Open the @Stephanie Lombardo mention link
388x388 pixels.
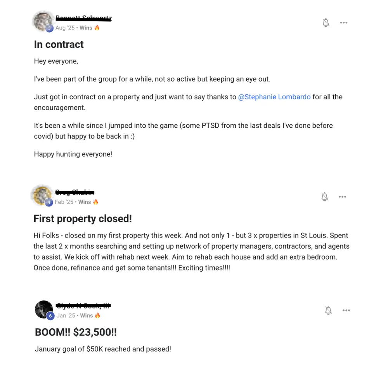pos(274,97)
